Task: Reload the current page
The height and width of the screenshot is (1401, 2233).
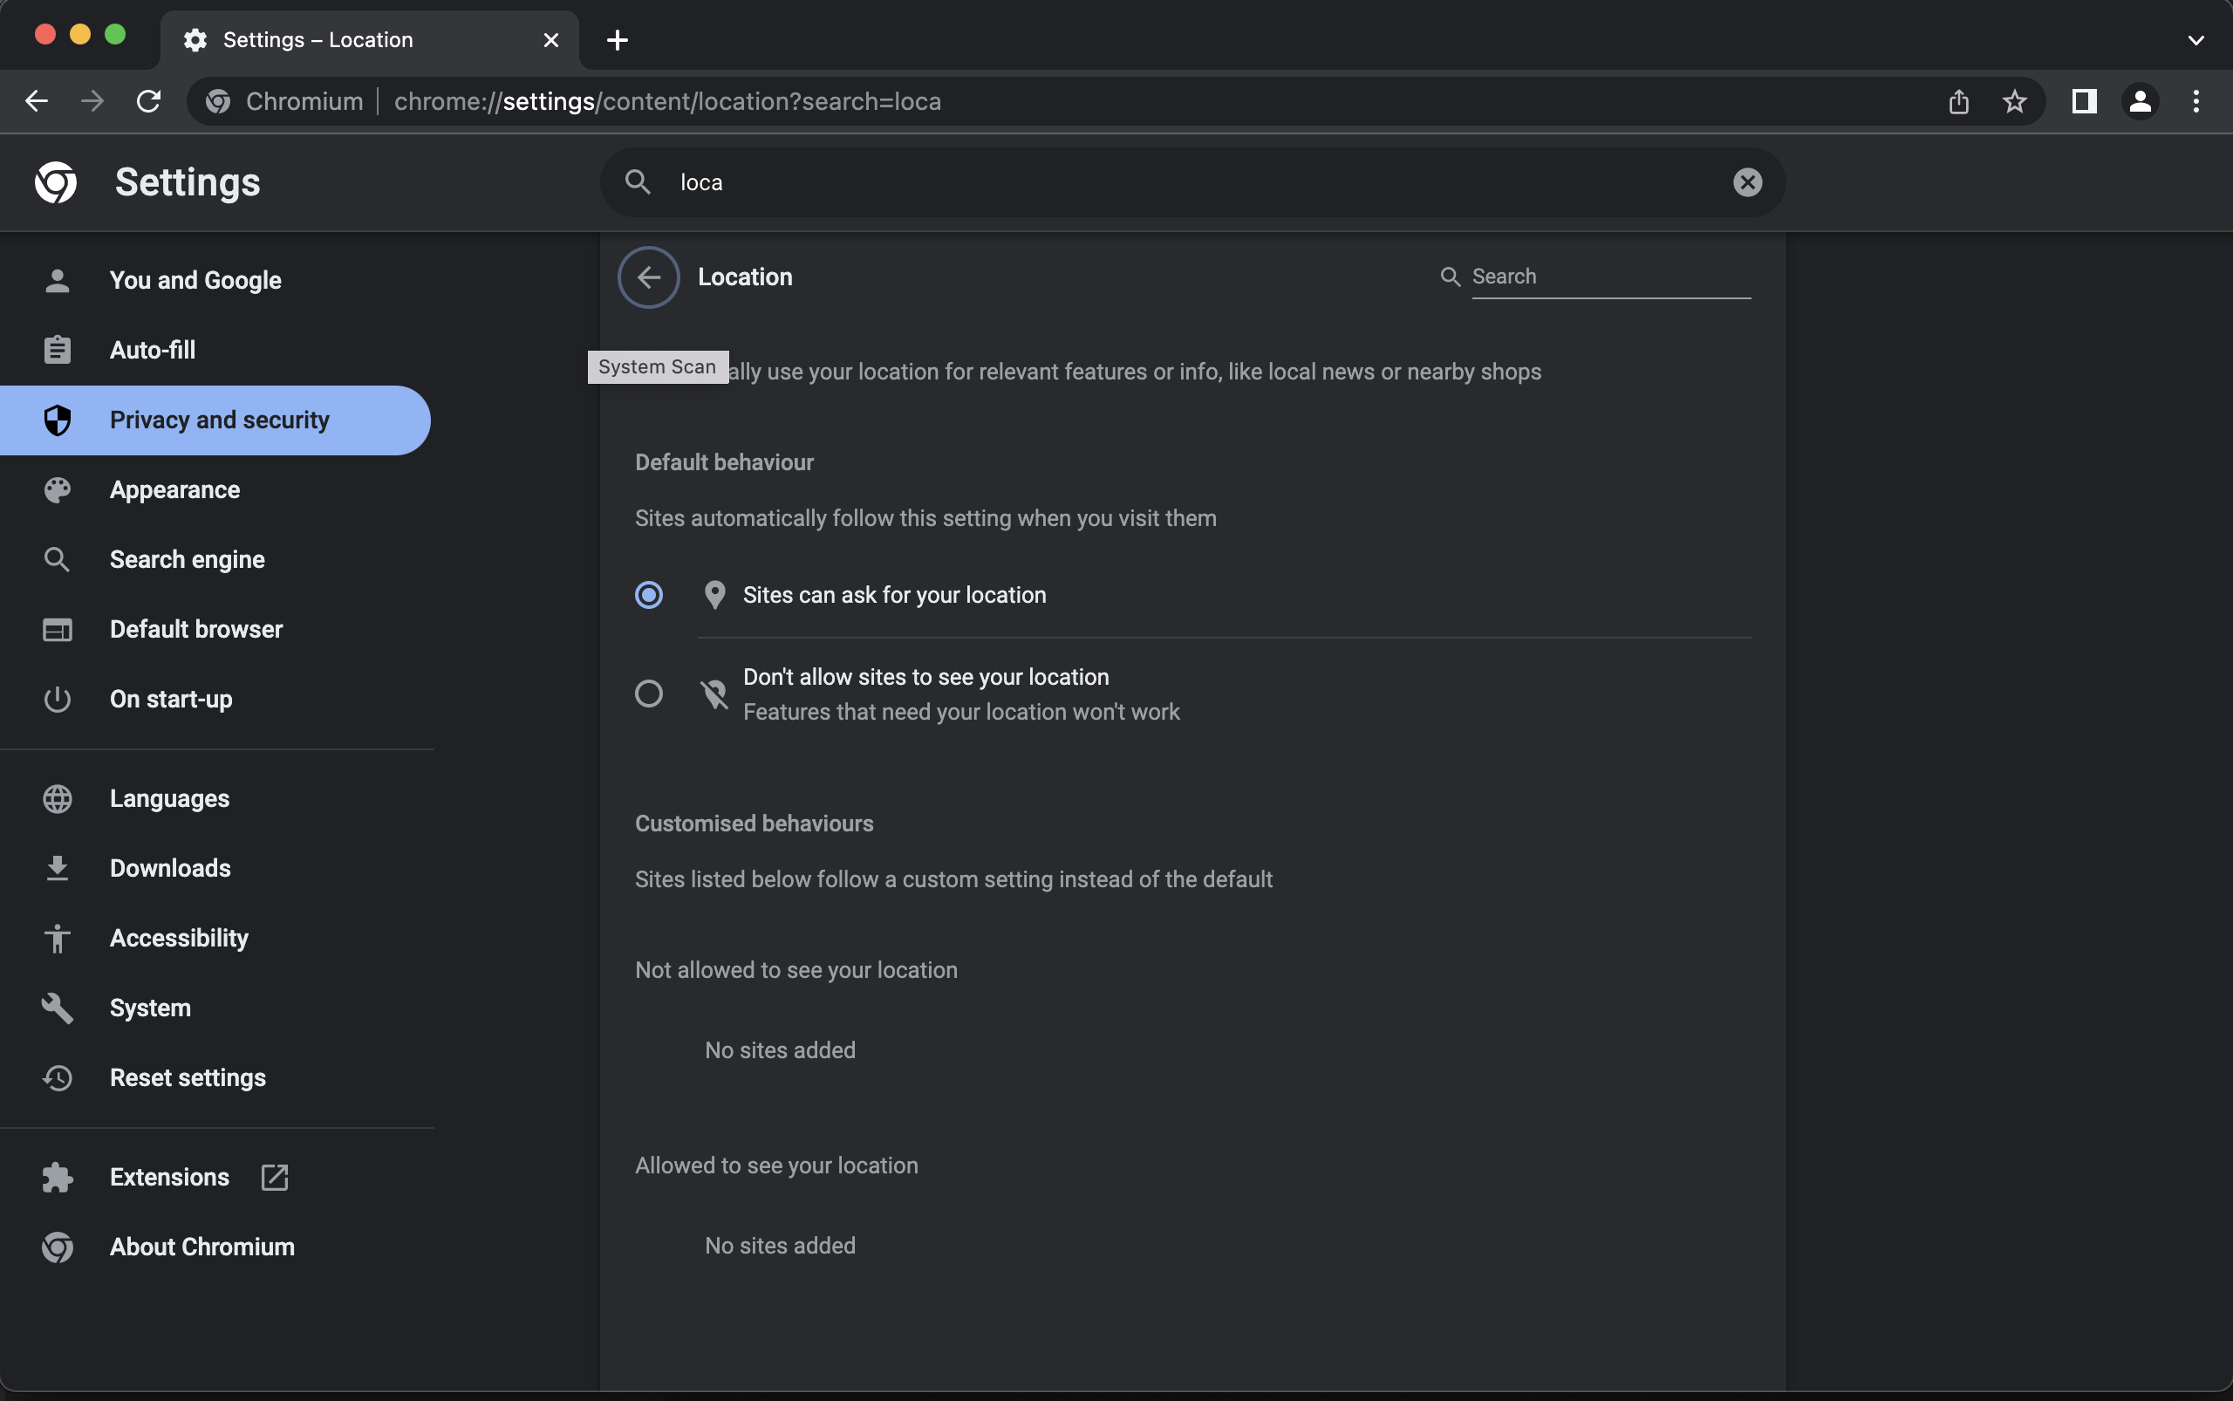Action: (148, 101)
